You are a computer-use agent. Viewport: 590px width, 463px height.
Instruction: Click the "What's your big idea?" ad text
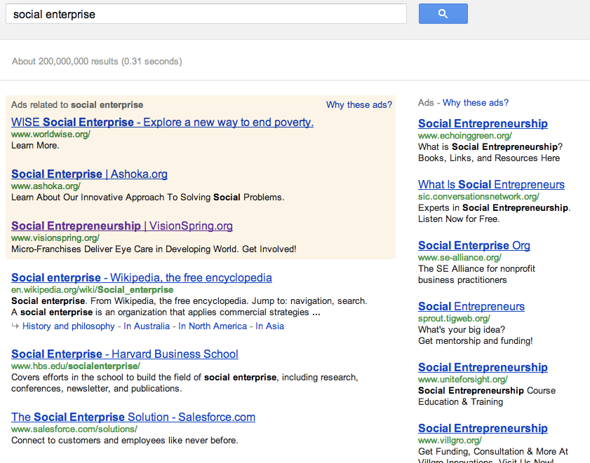pos(462,330)
